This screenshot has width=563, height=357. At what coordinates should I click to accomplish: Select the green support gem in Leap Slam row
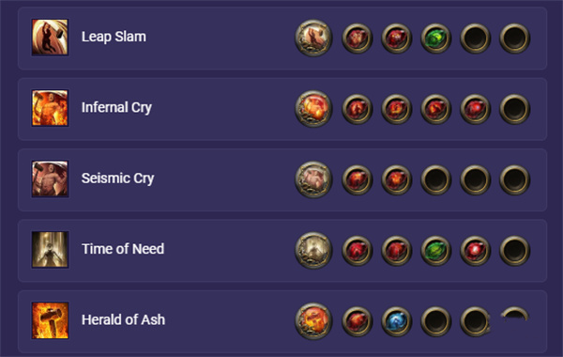435,39
